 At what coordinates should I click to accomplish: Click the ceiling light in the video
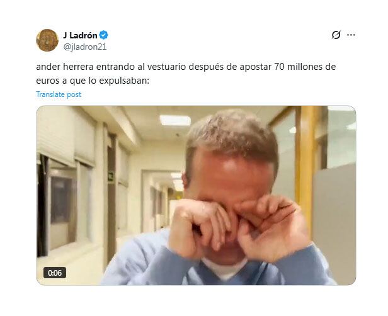(x=175, y=120)
